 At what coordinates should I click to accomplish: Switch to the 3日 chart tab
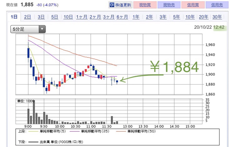click(x=41, y=17)
